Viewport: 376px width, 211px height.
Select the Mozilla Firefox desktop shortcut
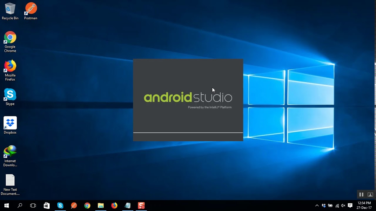point(10,70)
